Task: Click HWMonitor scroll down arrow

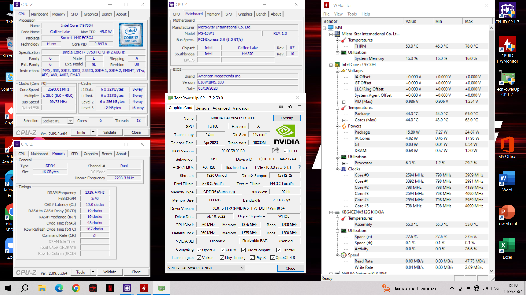Action: tap(491, 271)
